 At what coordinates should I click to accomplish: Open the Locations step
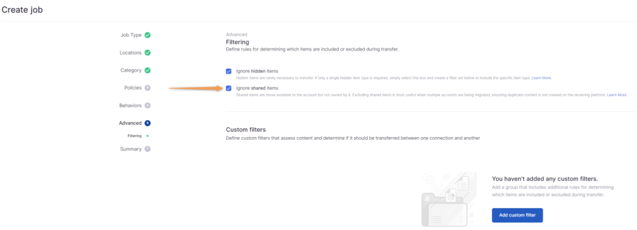[x=130, y=53]
